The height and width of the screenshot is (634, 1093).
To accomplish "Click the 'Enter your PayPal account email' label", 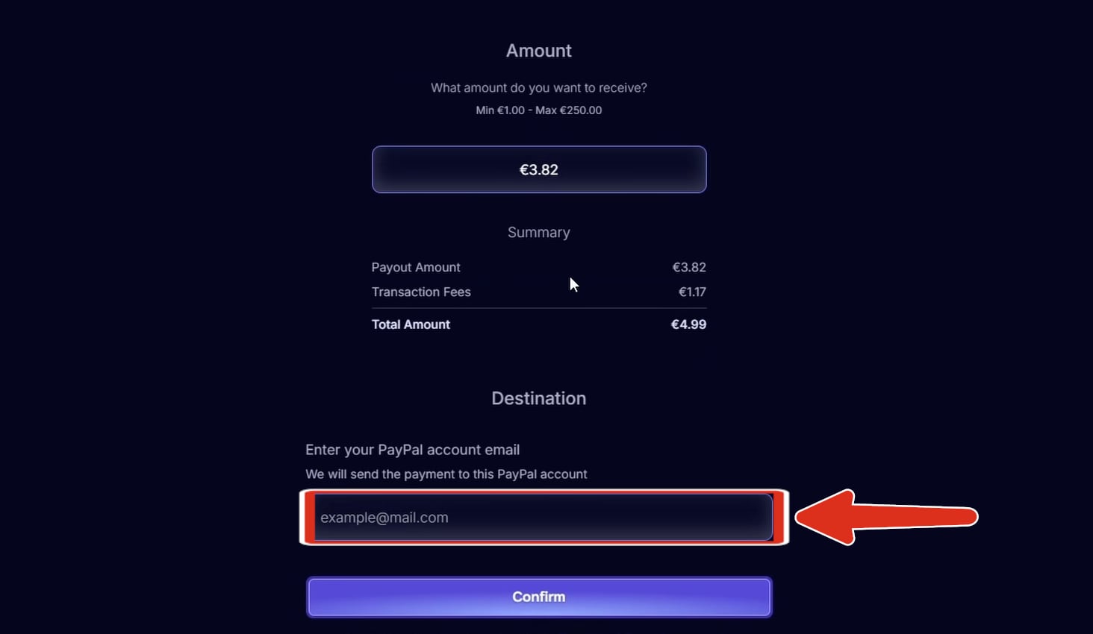I will 412,450.
